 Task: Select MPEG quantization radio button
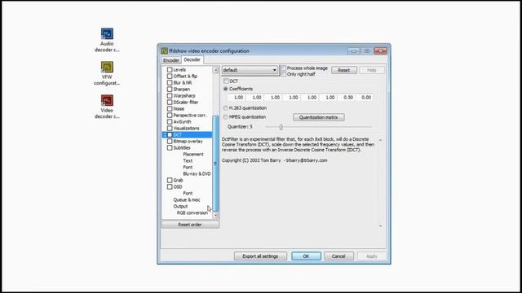(226, 117)
